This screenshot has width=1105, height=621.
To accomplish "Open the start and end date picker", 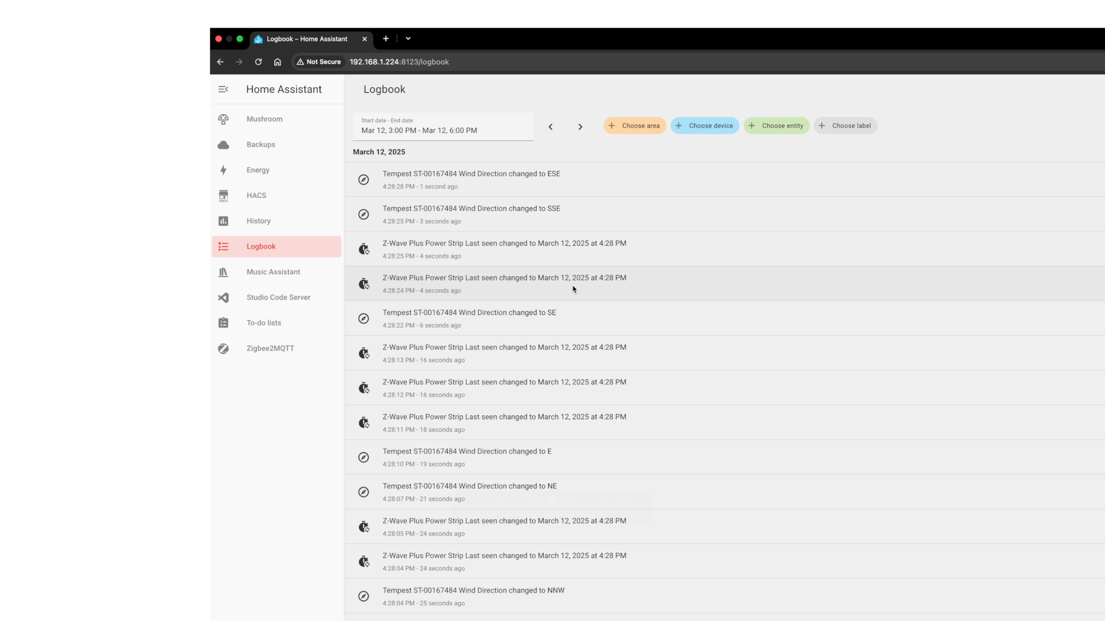I will 443,127.
